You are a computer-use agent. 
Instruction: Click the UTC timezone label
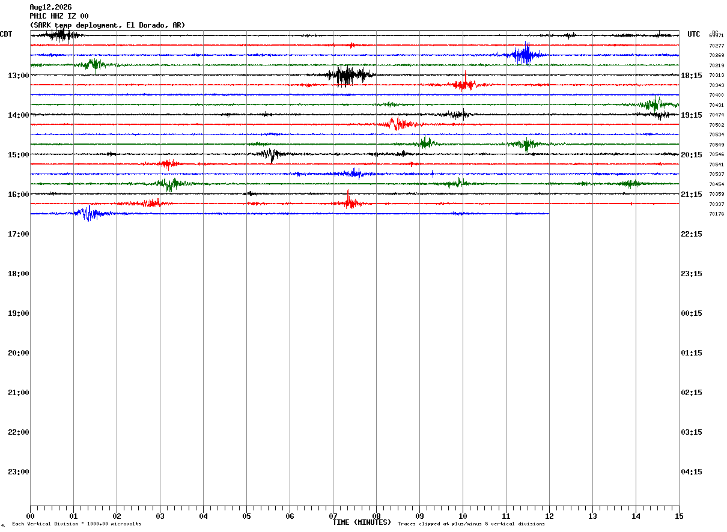694,34
